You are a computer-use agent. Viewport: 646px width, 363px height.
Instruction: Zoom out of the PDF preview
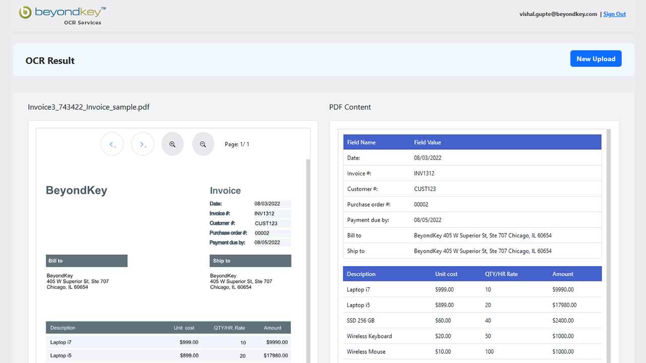(x=203, y=144)
